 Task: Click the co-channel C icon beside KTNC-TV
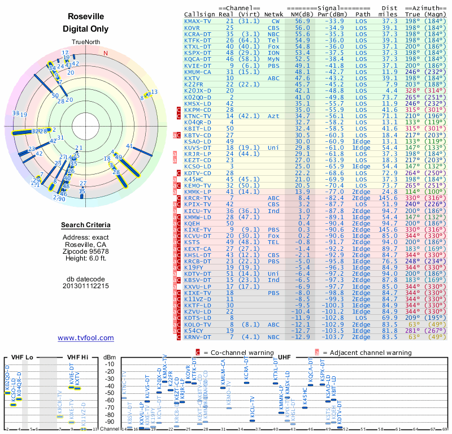click(x=179, y=116)
